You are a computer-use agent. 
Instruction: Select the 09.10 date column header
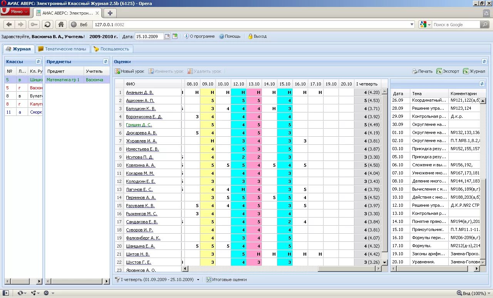(208, 84)
